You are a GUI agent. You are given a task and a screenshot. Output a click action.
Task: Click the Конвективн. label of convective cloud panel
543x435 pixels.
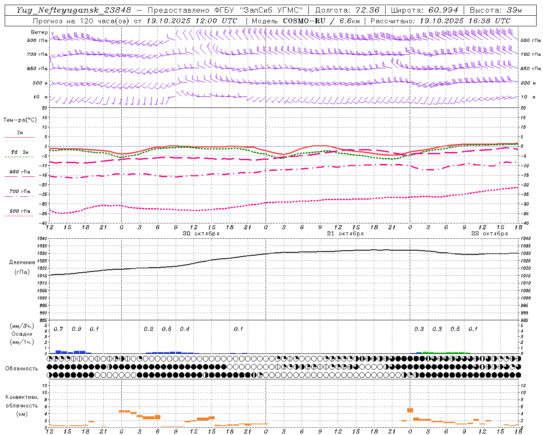coord(22,397)
